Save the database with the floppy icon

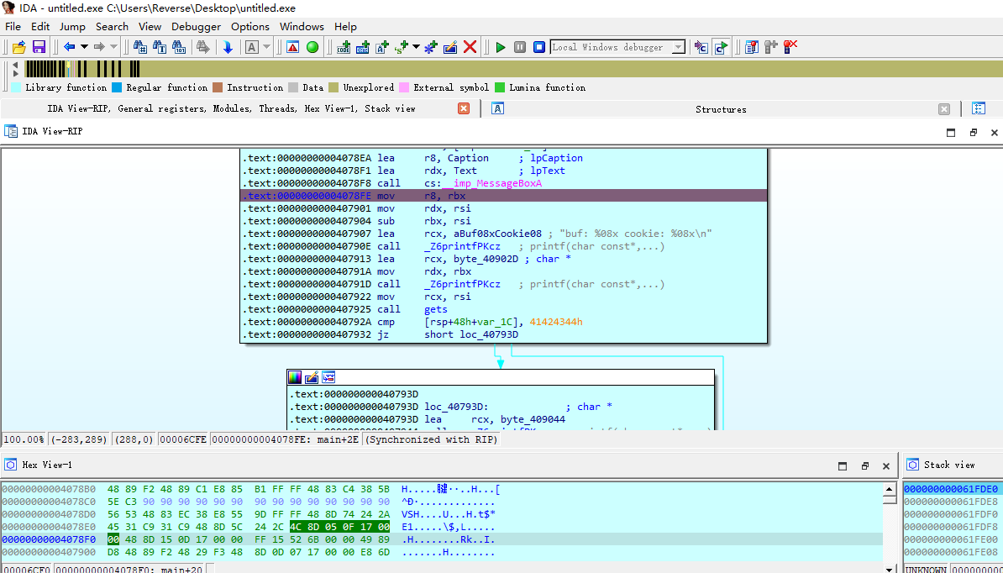click(x=39, y=47)
